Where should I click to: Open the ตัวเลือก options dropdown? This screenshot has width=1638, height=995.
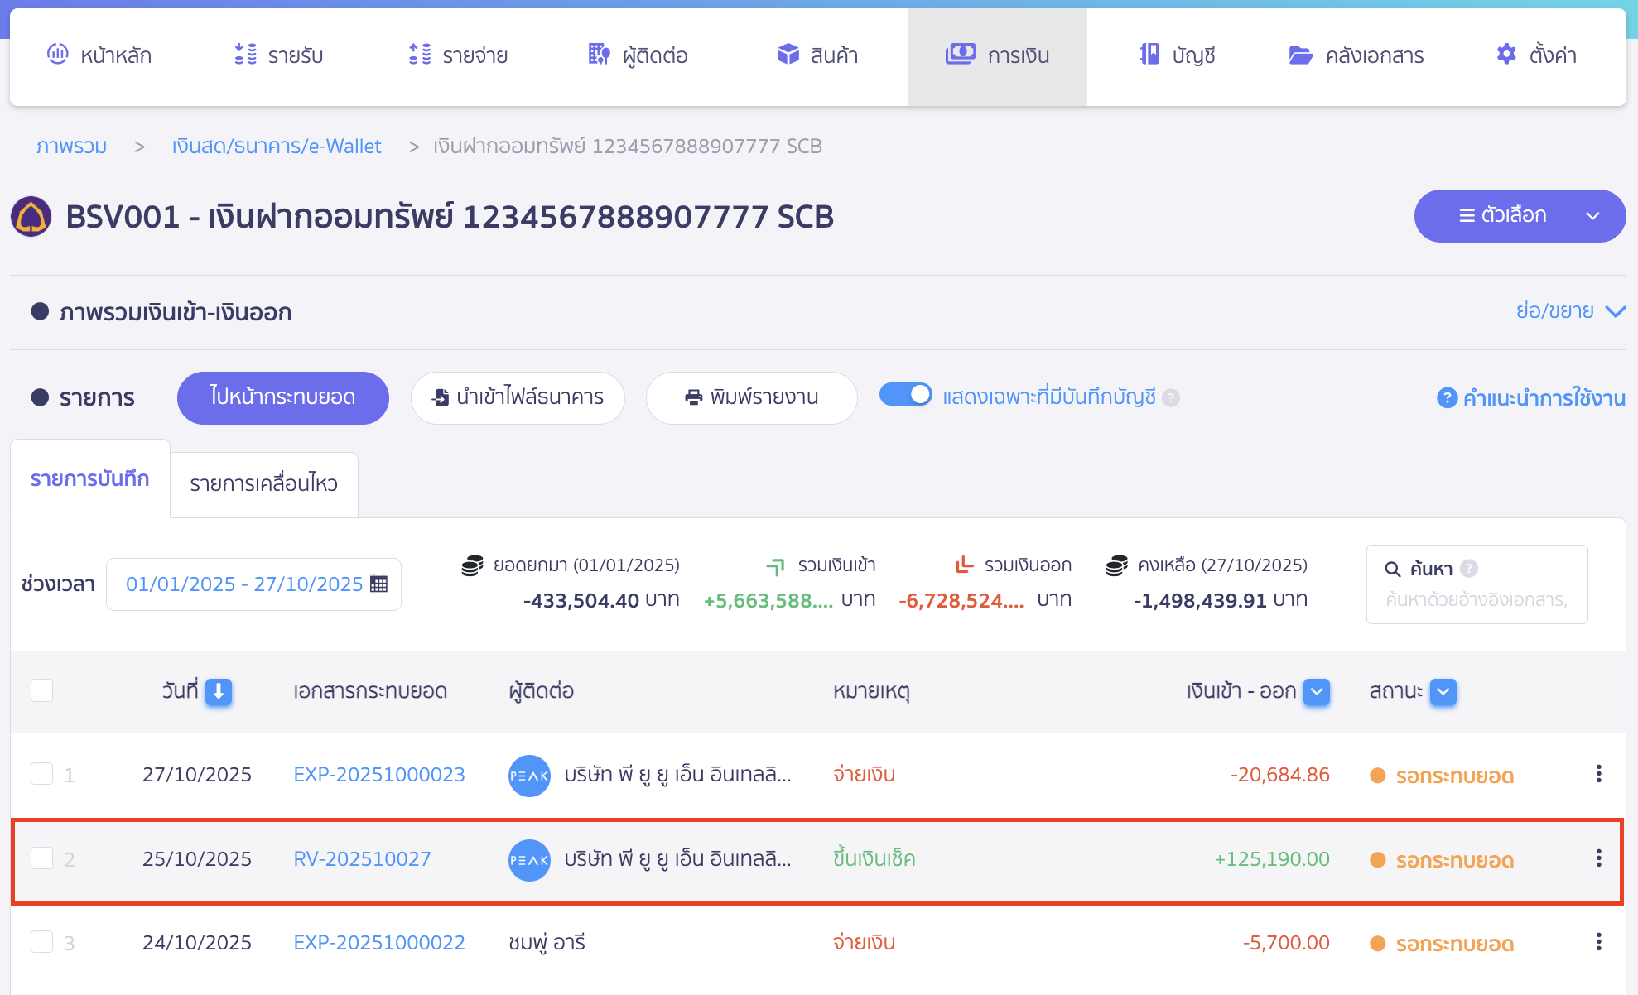[1520, 216]
